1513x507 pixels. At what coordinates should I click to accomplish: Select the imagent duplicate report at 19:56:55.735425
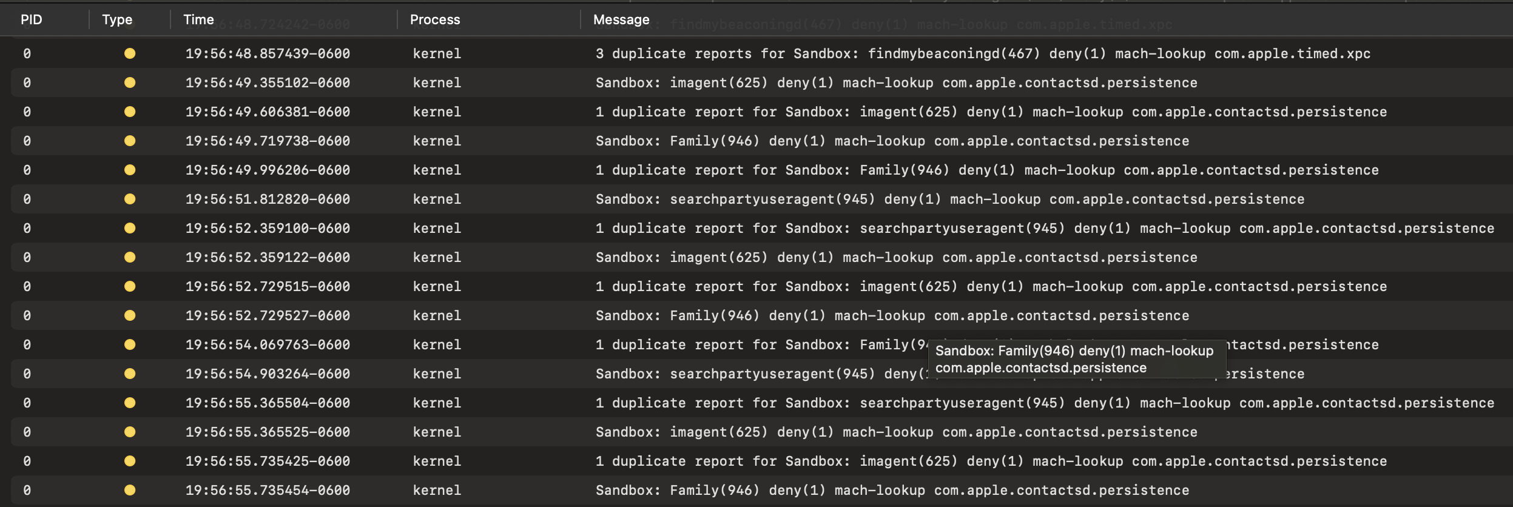click(991, 461)
